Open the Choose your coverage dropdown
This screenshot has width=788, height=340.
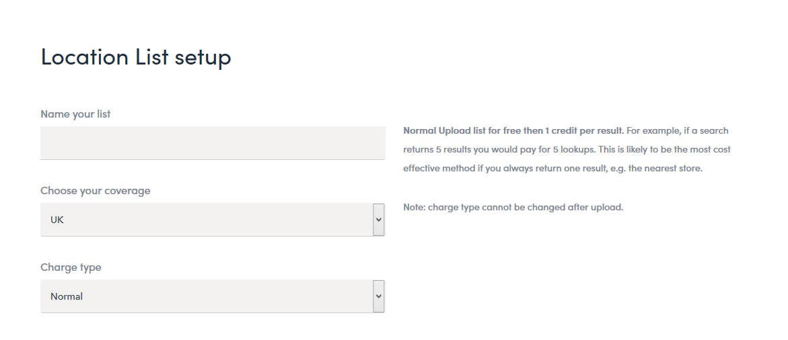coord(213,220)
